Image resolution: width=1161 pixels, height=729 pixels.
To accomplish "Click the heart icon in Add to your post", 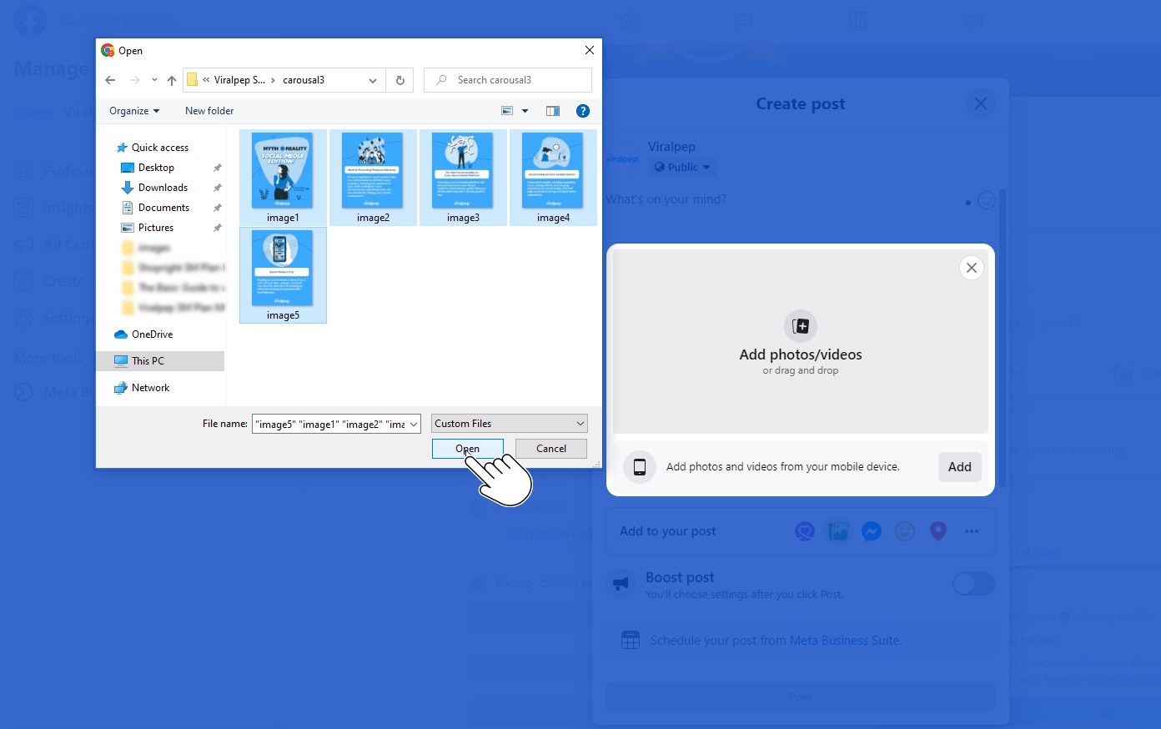I will [805, 531].
